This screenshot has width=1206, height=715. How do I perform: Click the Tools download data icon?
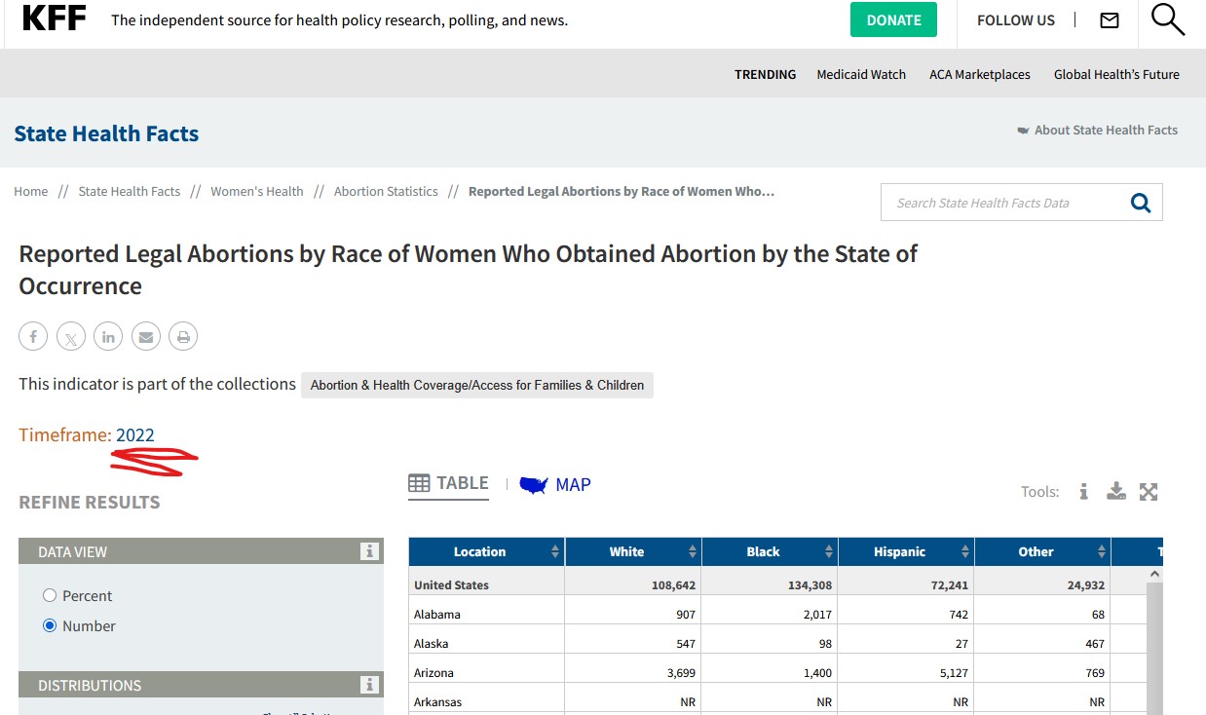[1116, 491]
